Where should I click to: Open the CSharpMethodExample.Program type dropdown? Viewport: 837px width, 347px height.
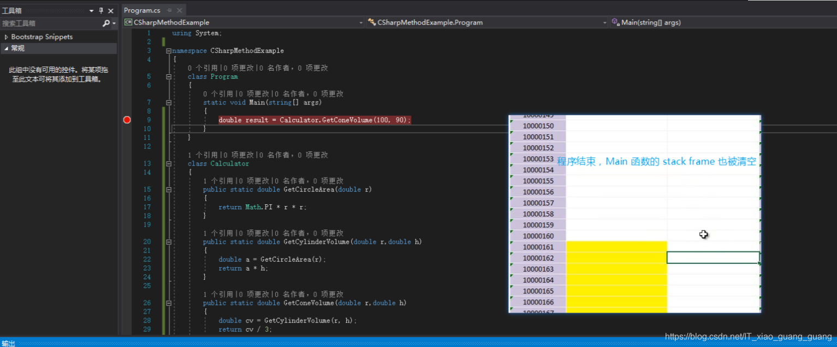[x=487, y=22]
